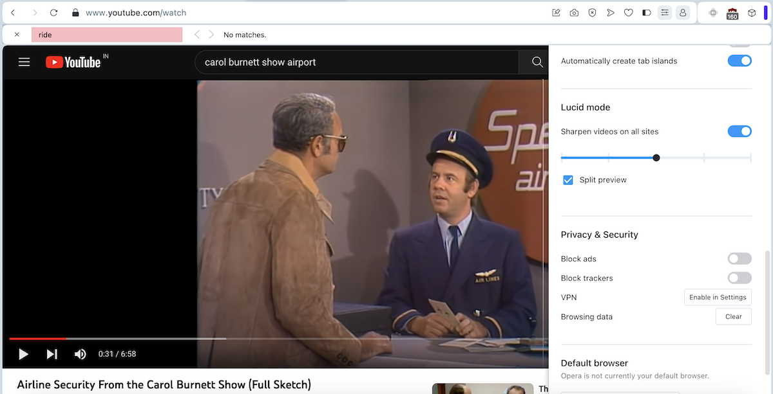Play the video
The width and height of the screenshot is (773, 394).
click(23, 354)
